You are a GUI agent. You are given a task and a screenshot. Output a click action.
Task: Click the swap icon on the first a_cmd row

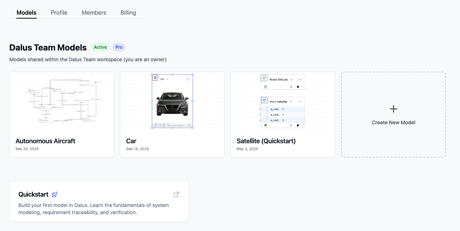point(283,109)
